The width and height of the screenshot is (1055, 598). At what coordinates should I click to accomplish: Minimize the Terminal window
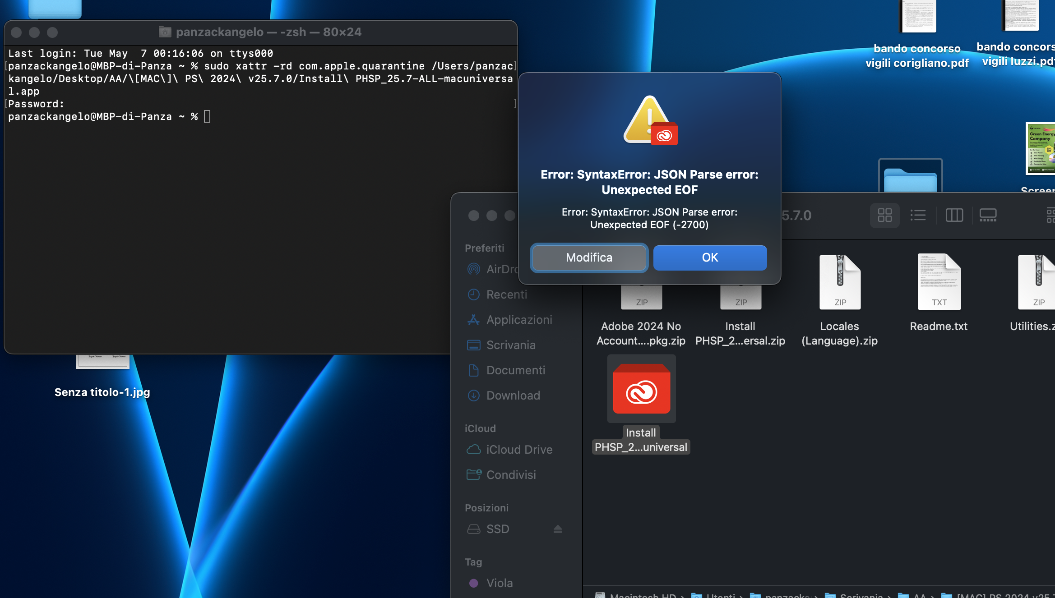[x=34, y=32]
